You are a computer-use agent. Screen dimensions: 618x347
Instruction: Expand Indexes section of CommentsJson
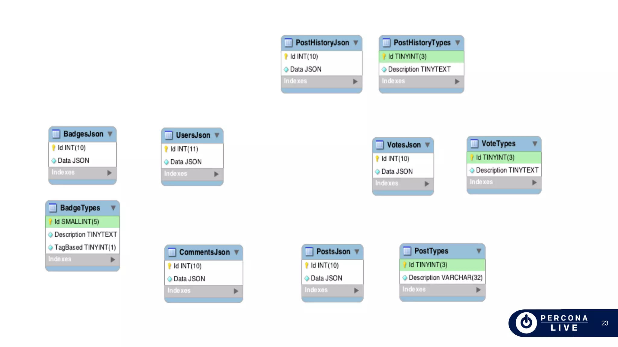point(236,291)
